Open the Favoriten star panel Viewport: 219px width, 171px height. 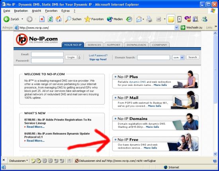pyautogui.click(x=94, y=19)
